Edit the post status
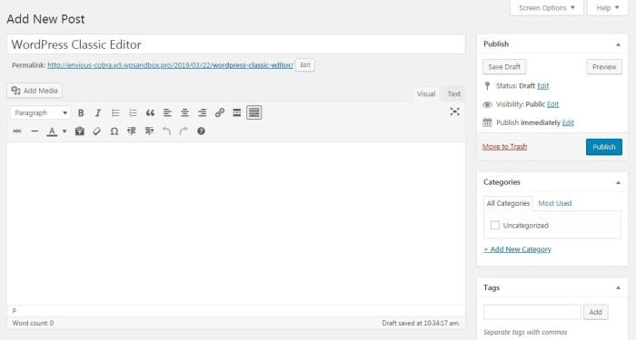Viewport: 636px width, 340px height. pyautogui.click(x=542, y=86)
